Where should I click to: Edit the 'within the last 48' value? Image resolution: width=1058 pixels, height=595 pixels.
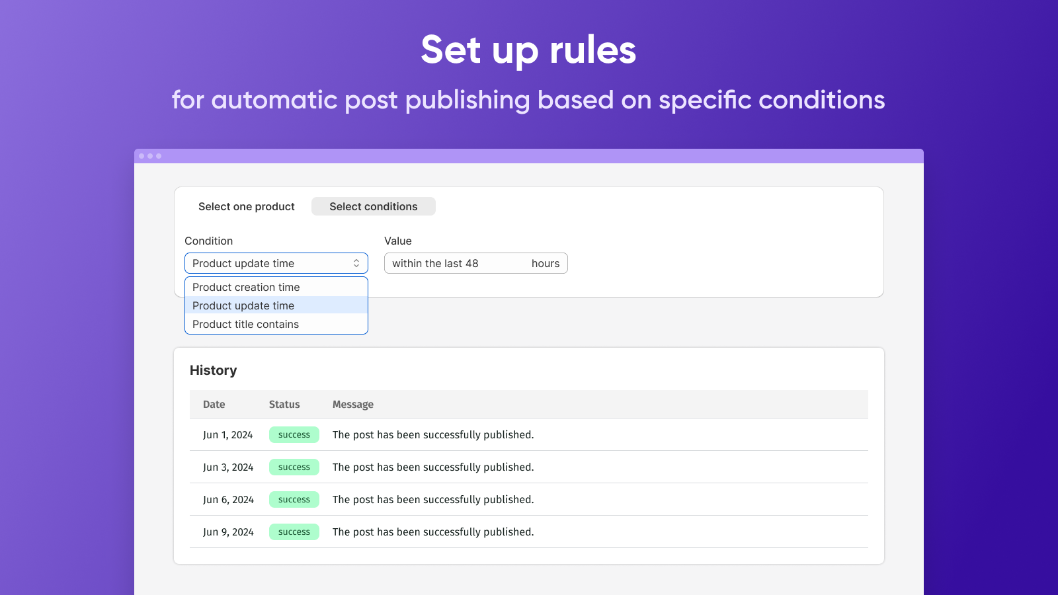(433, 263)
